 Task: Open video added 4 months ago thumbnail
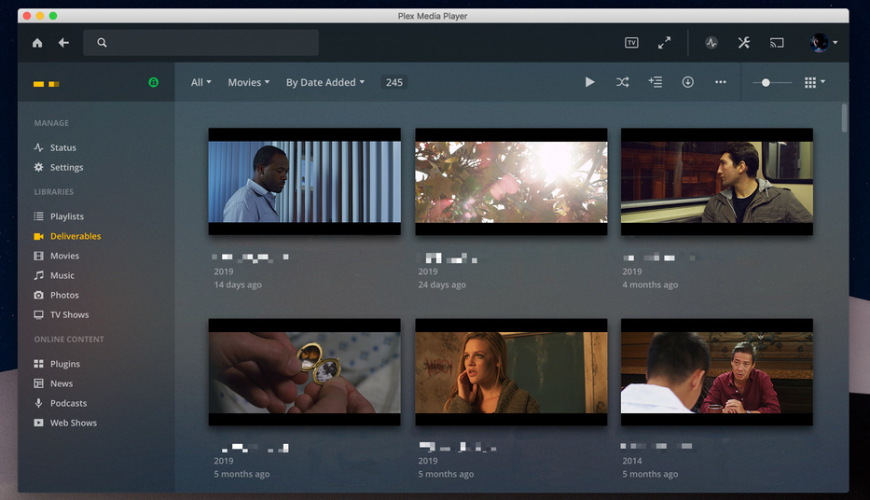click(717, 182)
